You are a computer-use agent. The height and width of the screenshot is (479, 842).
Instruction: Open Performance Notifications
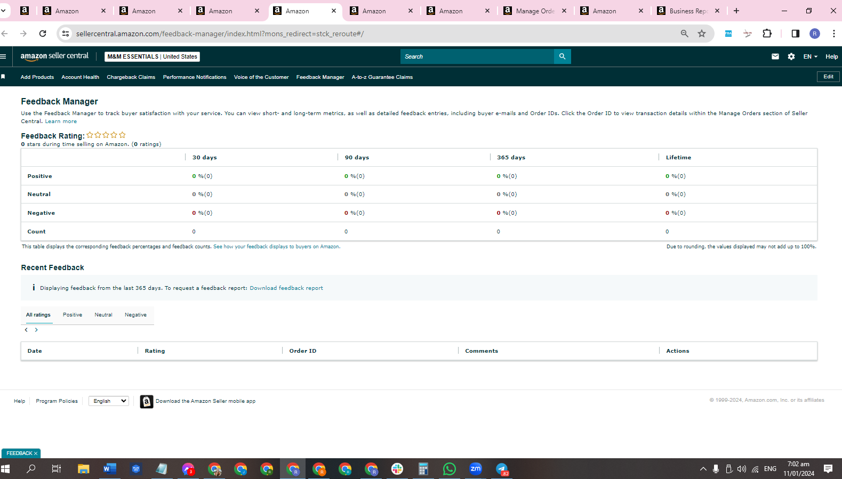click(x=195, y=77)
